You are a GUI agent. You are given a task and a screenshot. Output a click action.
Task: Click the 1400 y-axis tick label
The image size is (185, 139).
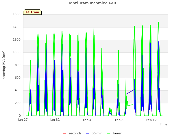(17, 27)
